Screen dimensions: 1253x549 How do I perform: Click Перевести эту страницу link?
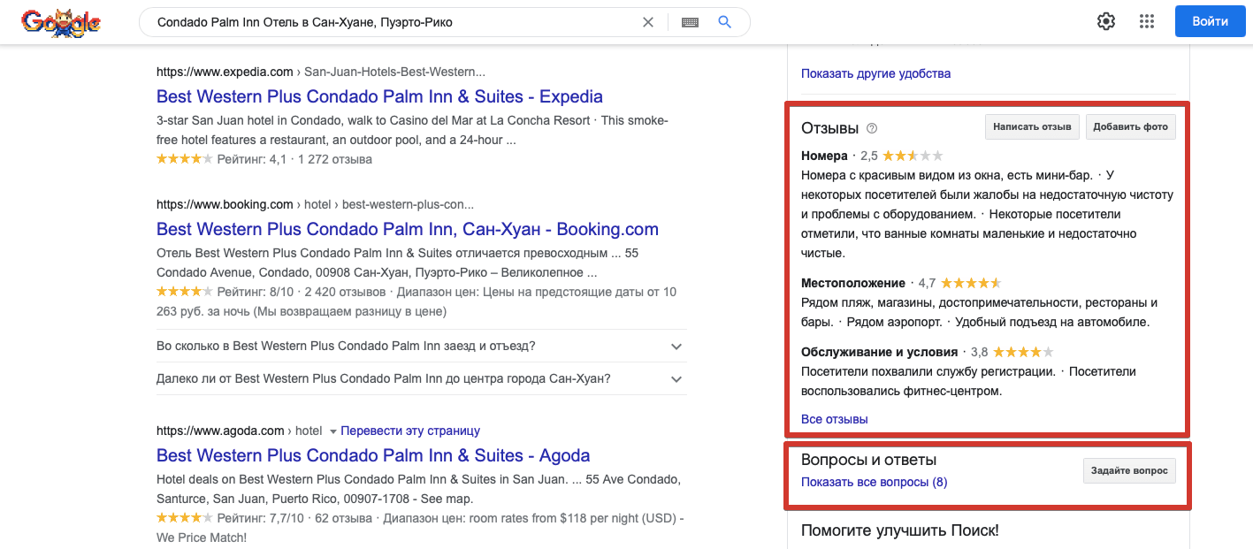410,431
